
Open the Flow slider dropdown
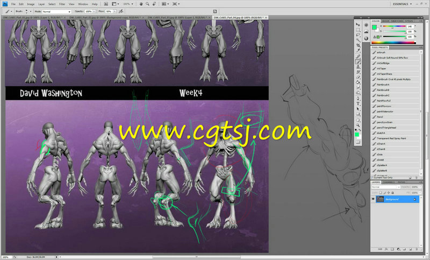(x=114, y=11)
